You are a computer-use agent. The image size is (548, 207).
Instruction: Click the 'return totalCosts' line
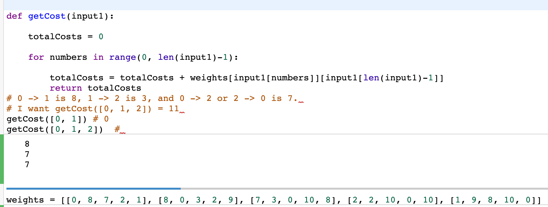point(96,88)
